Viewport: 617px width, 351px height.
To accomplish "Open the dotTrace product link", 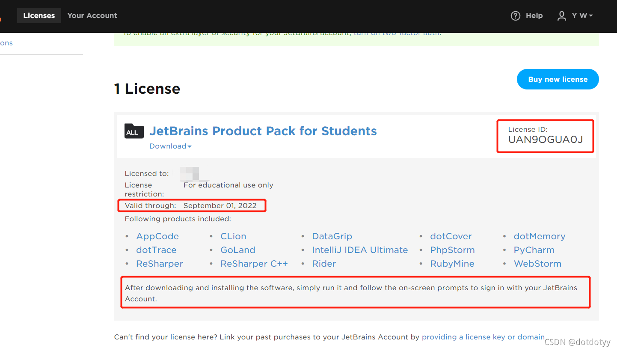I will pos(156,250).
